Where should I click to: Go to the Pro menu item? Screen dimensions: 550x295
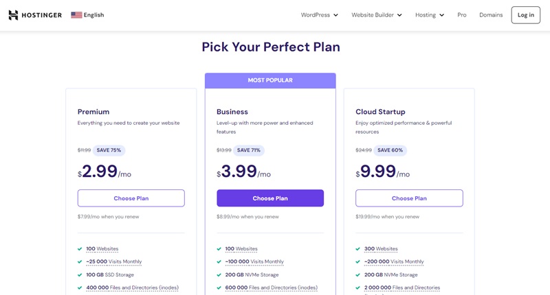pyautogui.click(x=461, y=15)
